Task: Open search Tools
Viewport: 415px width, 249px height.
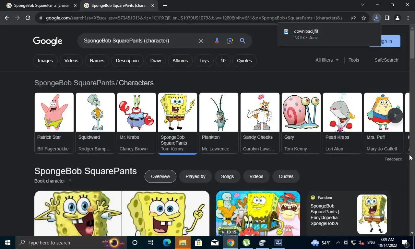Action: [354, 60]
